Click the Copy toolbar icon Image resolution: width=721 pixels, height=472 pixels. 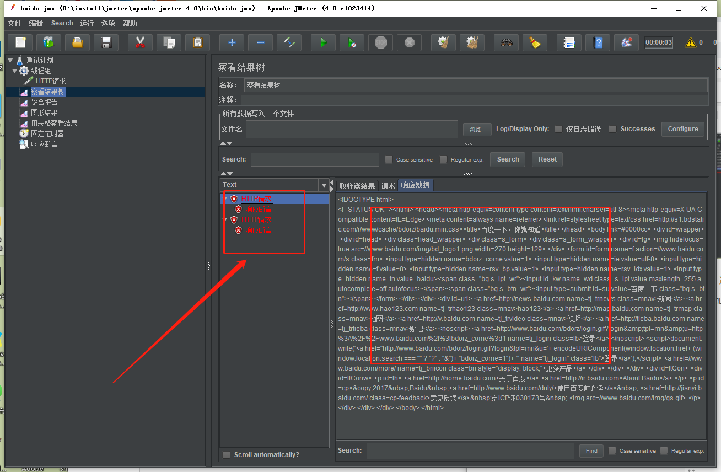(x=169, y=42)
